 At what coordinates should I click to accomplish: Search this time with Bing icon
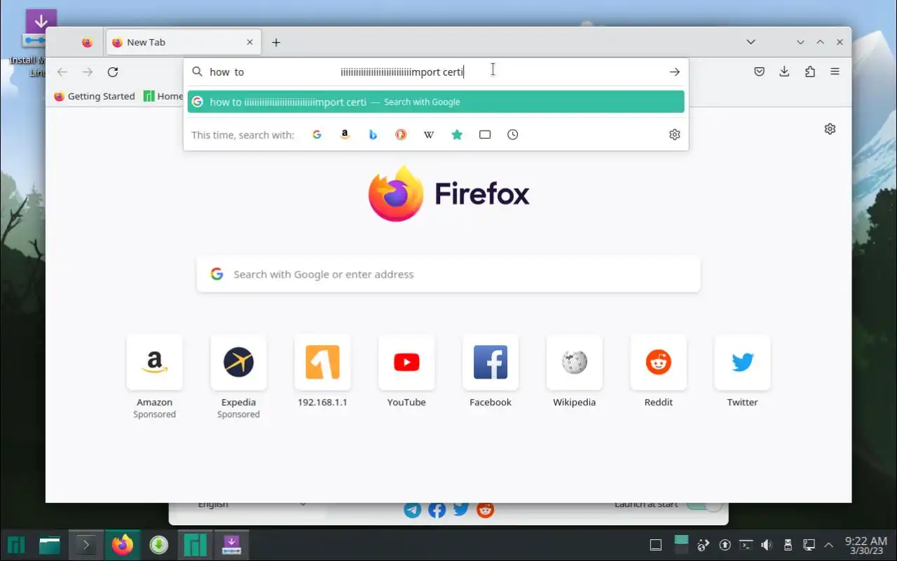pos(373,135)
